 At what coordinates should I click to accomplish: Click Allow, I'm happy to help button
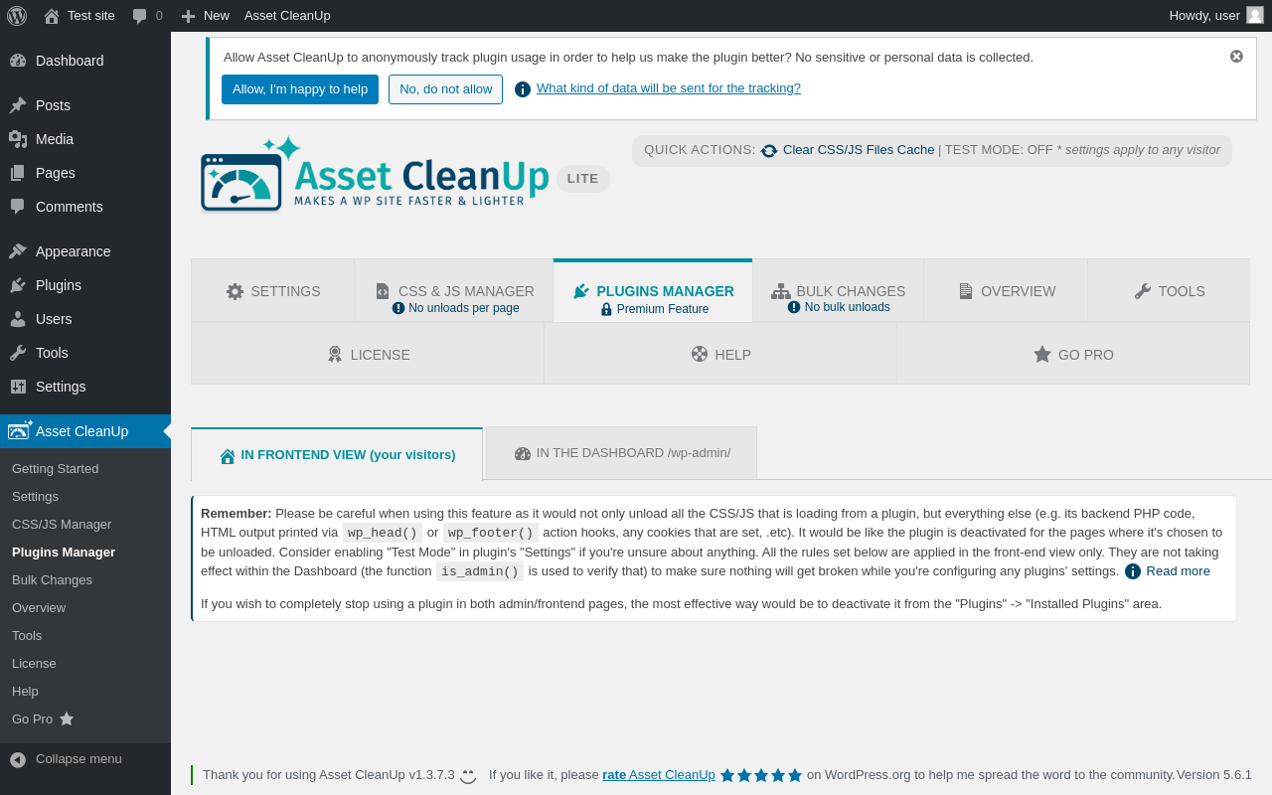[x=300, y=89]
